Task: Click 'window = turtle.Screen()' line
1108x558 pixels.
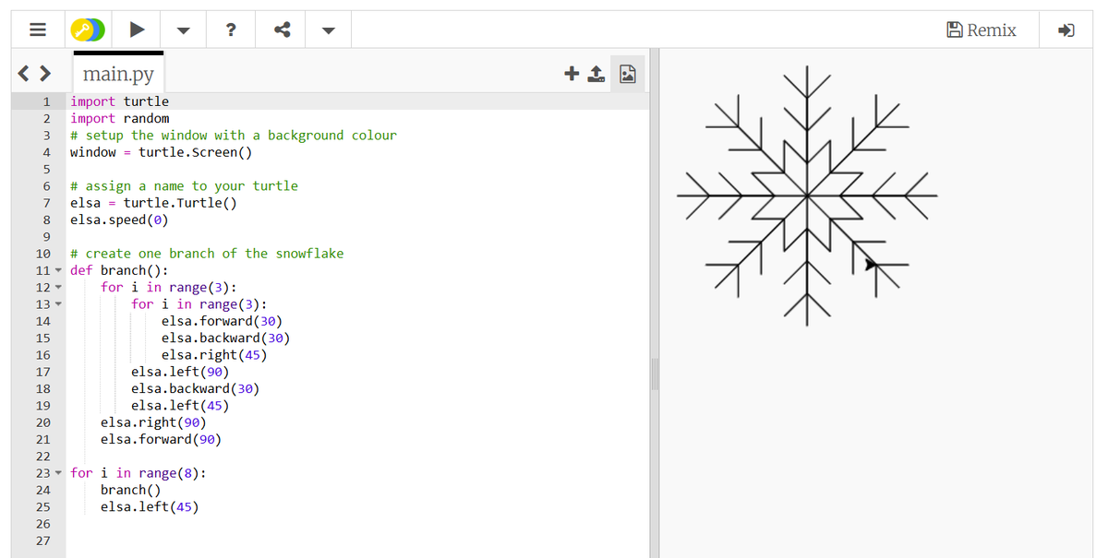Action: pos(162,152)
